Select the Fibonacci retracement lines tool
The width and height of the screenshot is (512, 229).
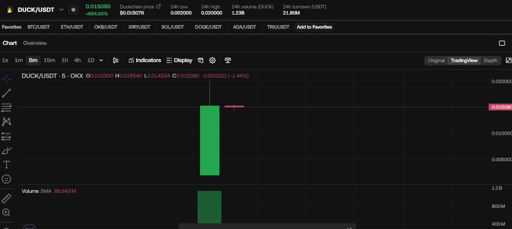(x=7, y=107)
